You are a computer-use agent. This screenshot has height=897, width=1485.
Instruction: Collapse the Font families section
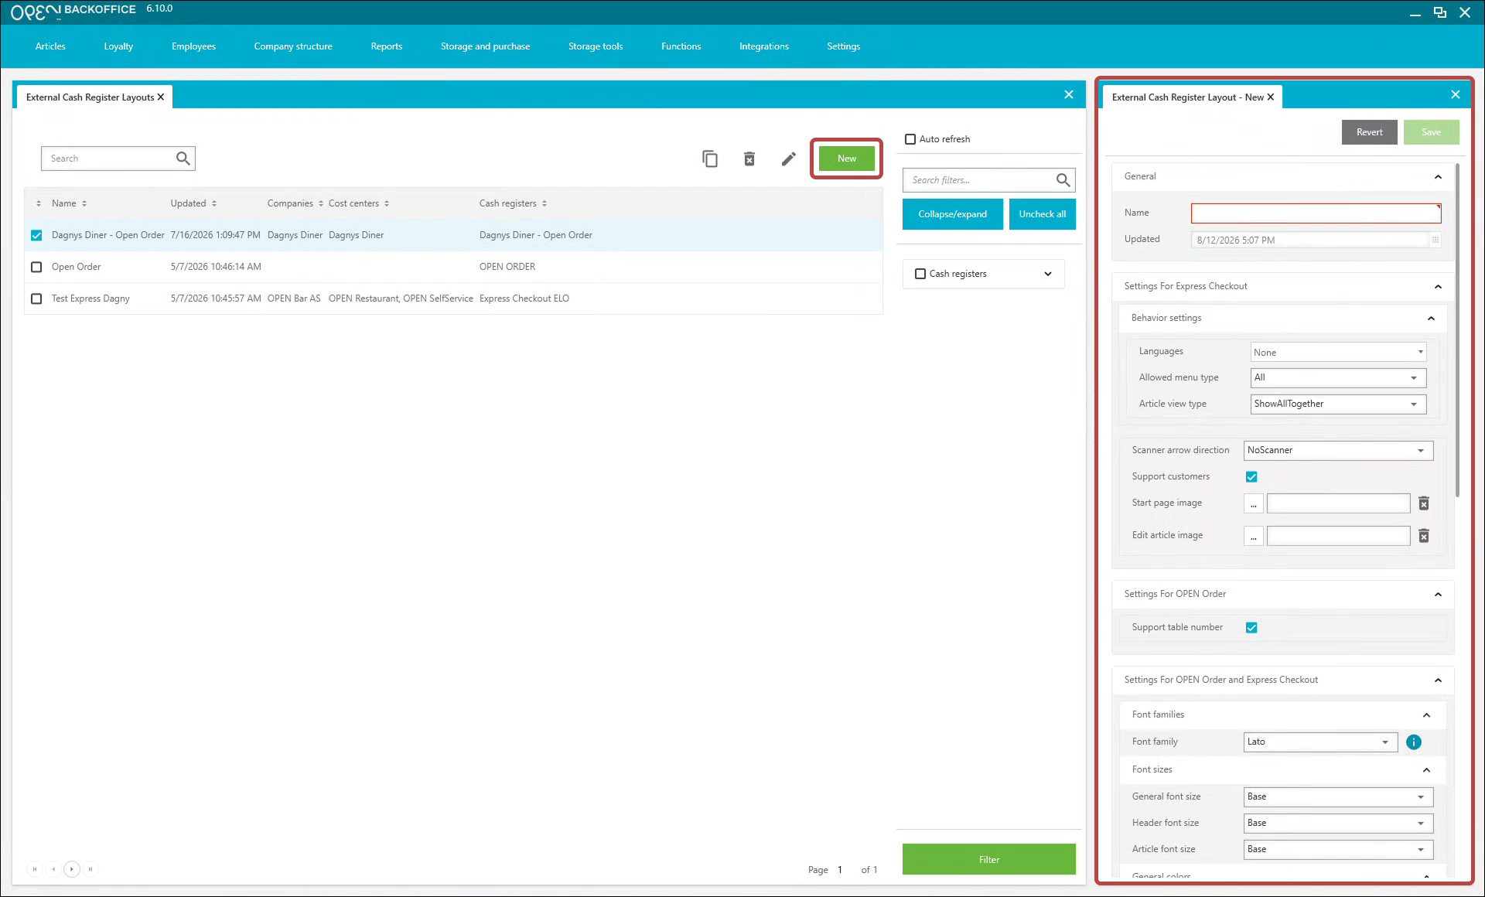tap(1426, 715)
